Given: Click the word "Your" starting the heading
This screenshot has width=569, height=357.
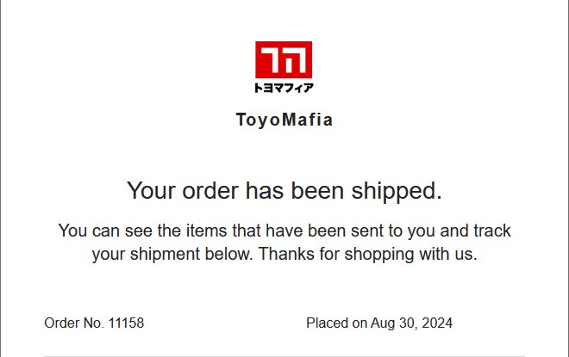Looking at the screenshot, I should coord(152,190).
